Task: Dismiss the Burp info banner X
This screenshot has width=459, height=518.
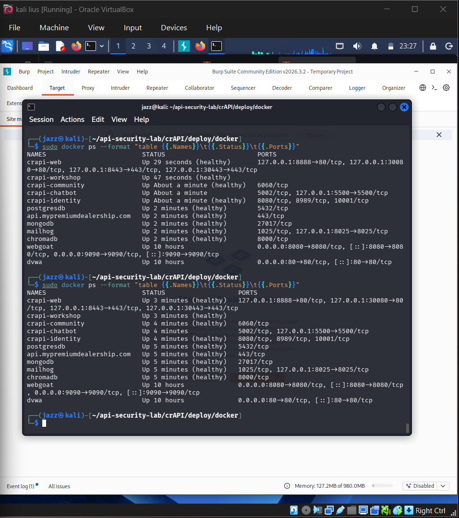Action: tap(439, 135)
